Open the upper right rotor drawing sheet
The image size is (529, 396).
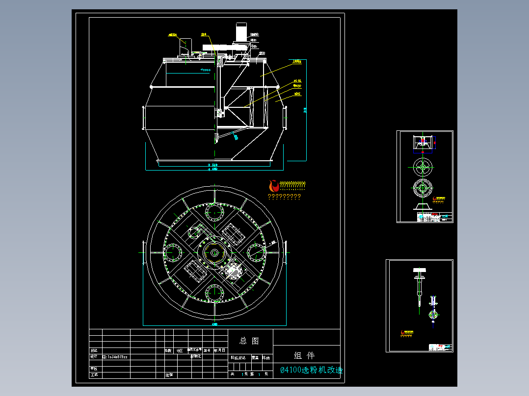(x=425, y=176)
